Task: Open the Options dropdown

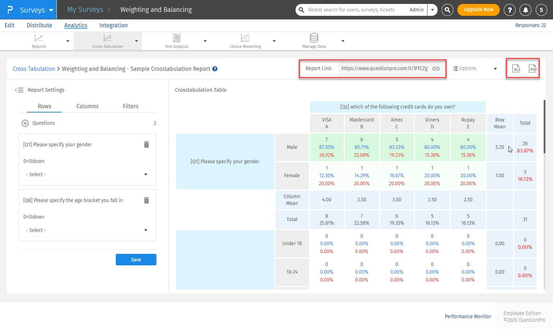Action: [x=475, y=69]
